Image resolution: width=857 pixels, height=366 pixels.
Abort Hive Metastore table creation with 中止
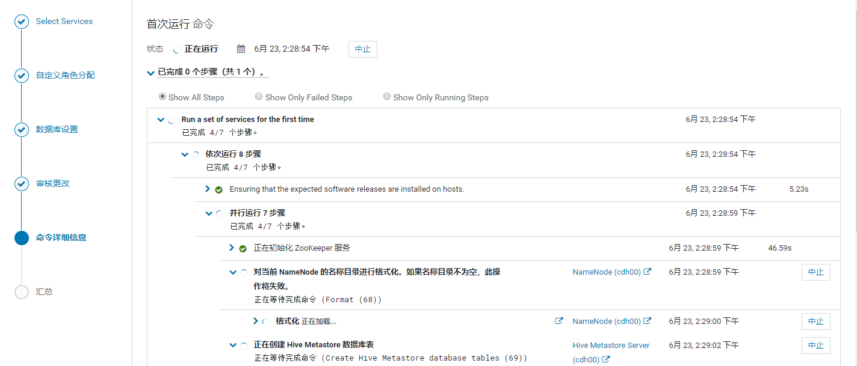[816, 346]
